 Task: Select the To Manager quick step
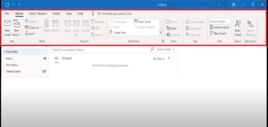pos(118,22)
